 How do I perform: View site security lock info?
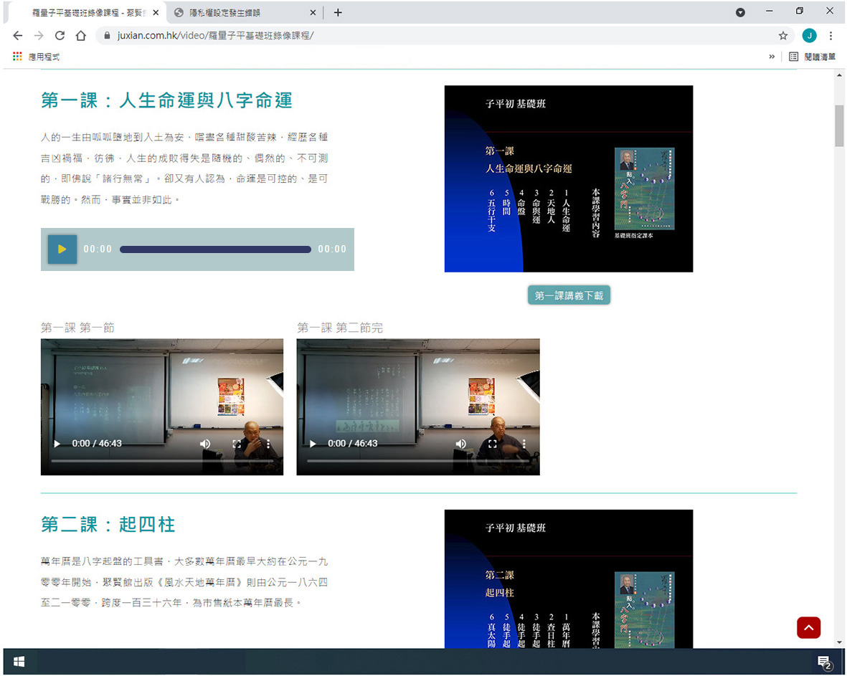(x=107, y=36)
